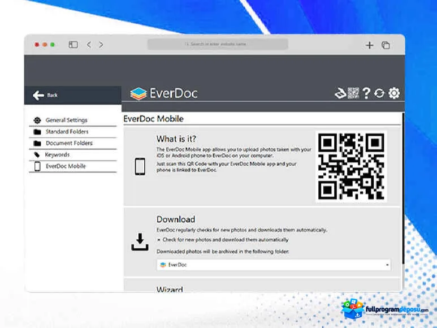Click the EverDoc icon inside folder dropdown
Image resolution: width=437 pixels, height=328 pixels.
(163, 265)
